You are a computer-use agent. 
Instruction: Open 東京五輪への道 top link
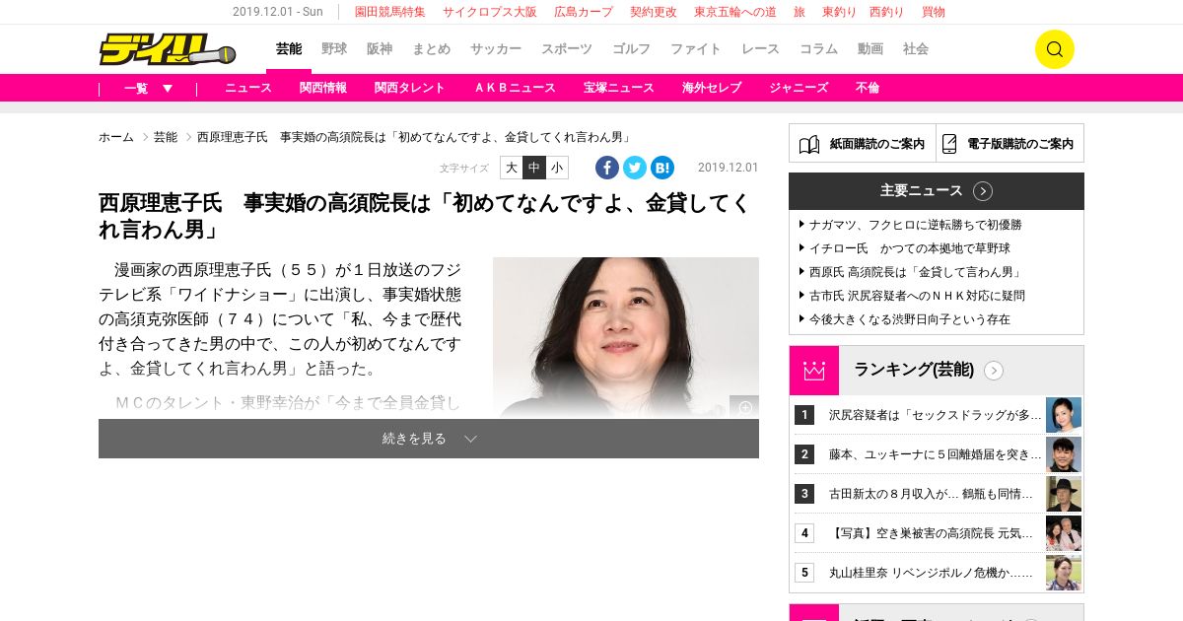(735, 12)
